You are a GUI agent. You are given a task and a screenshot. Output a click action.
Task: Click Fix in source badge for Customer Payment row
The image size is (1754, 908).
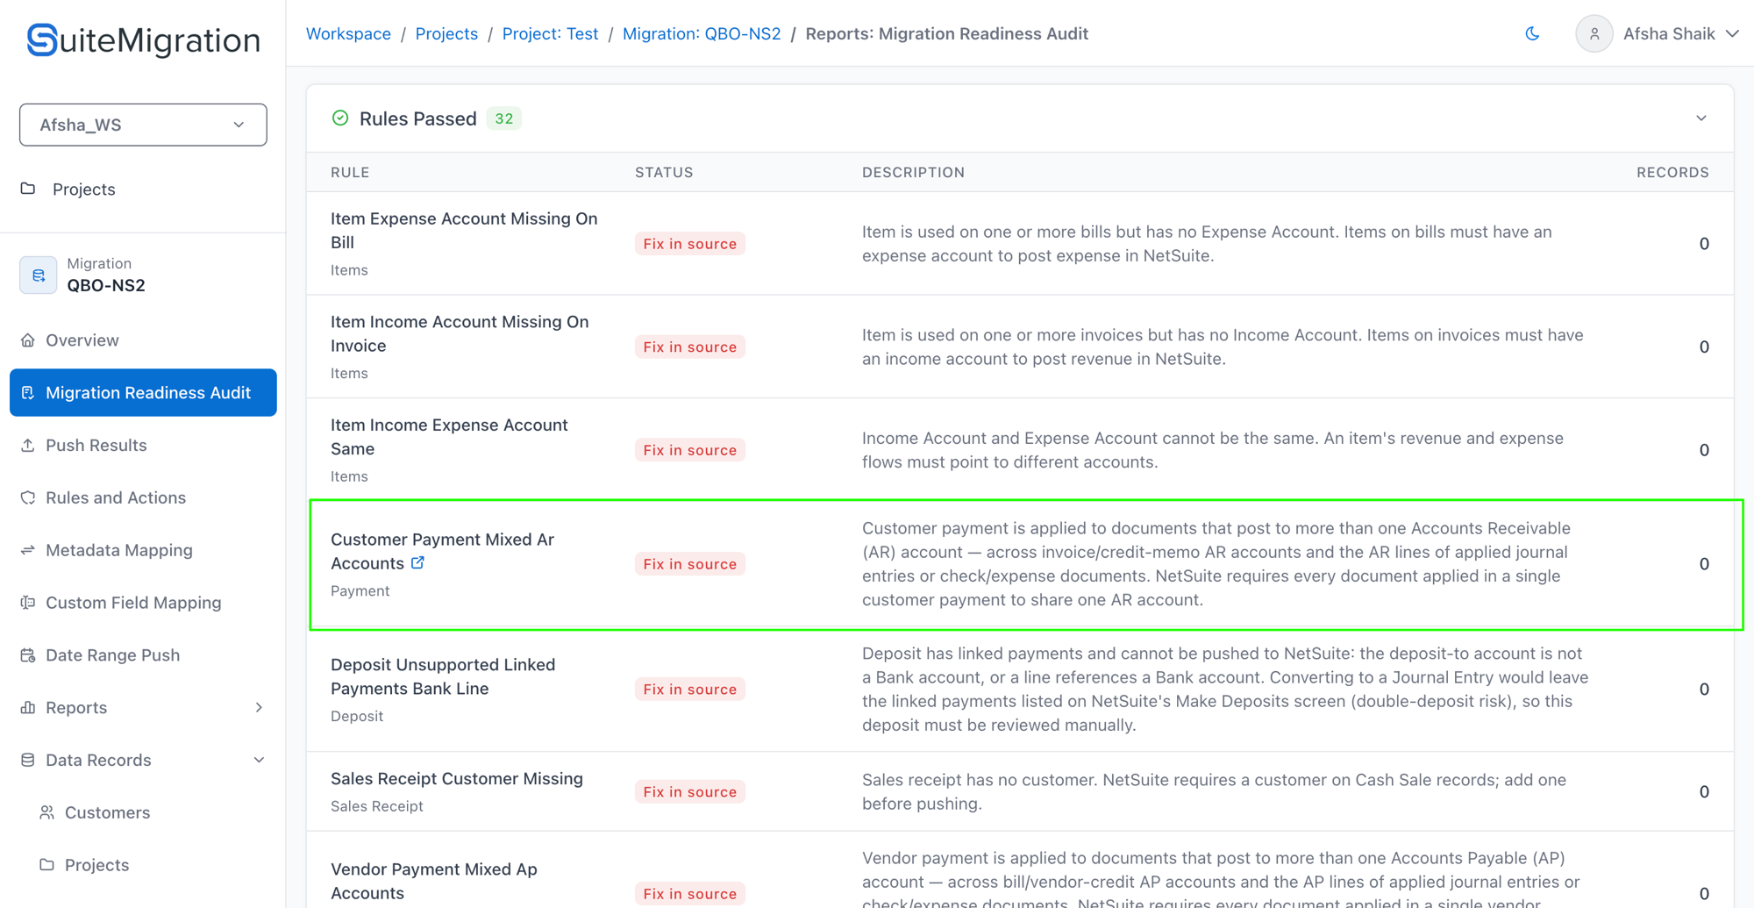coord(690,564)
